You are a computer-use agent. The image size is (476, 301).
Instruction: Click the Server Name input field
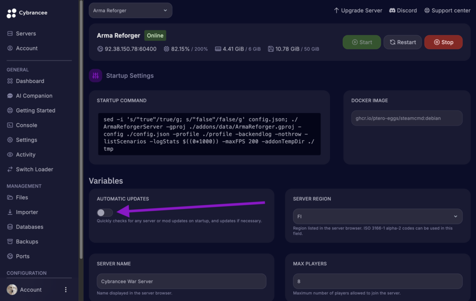coord(182,281)
